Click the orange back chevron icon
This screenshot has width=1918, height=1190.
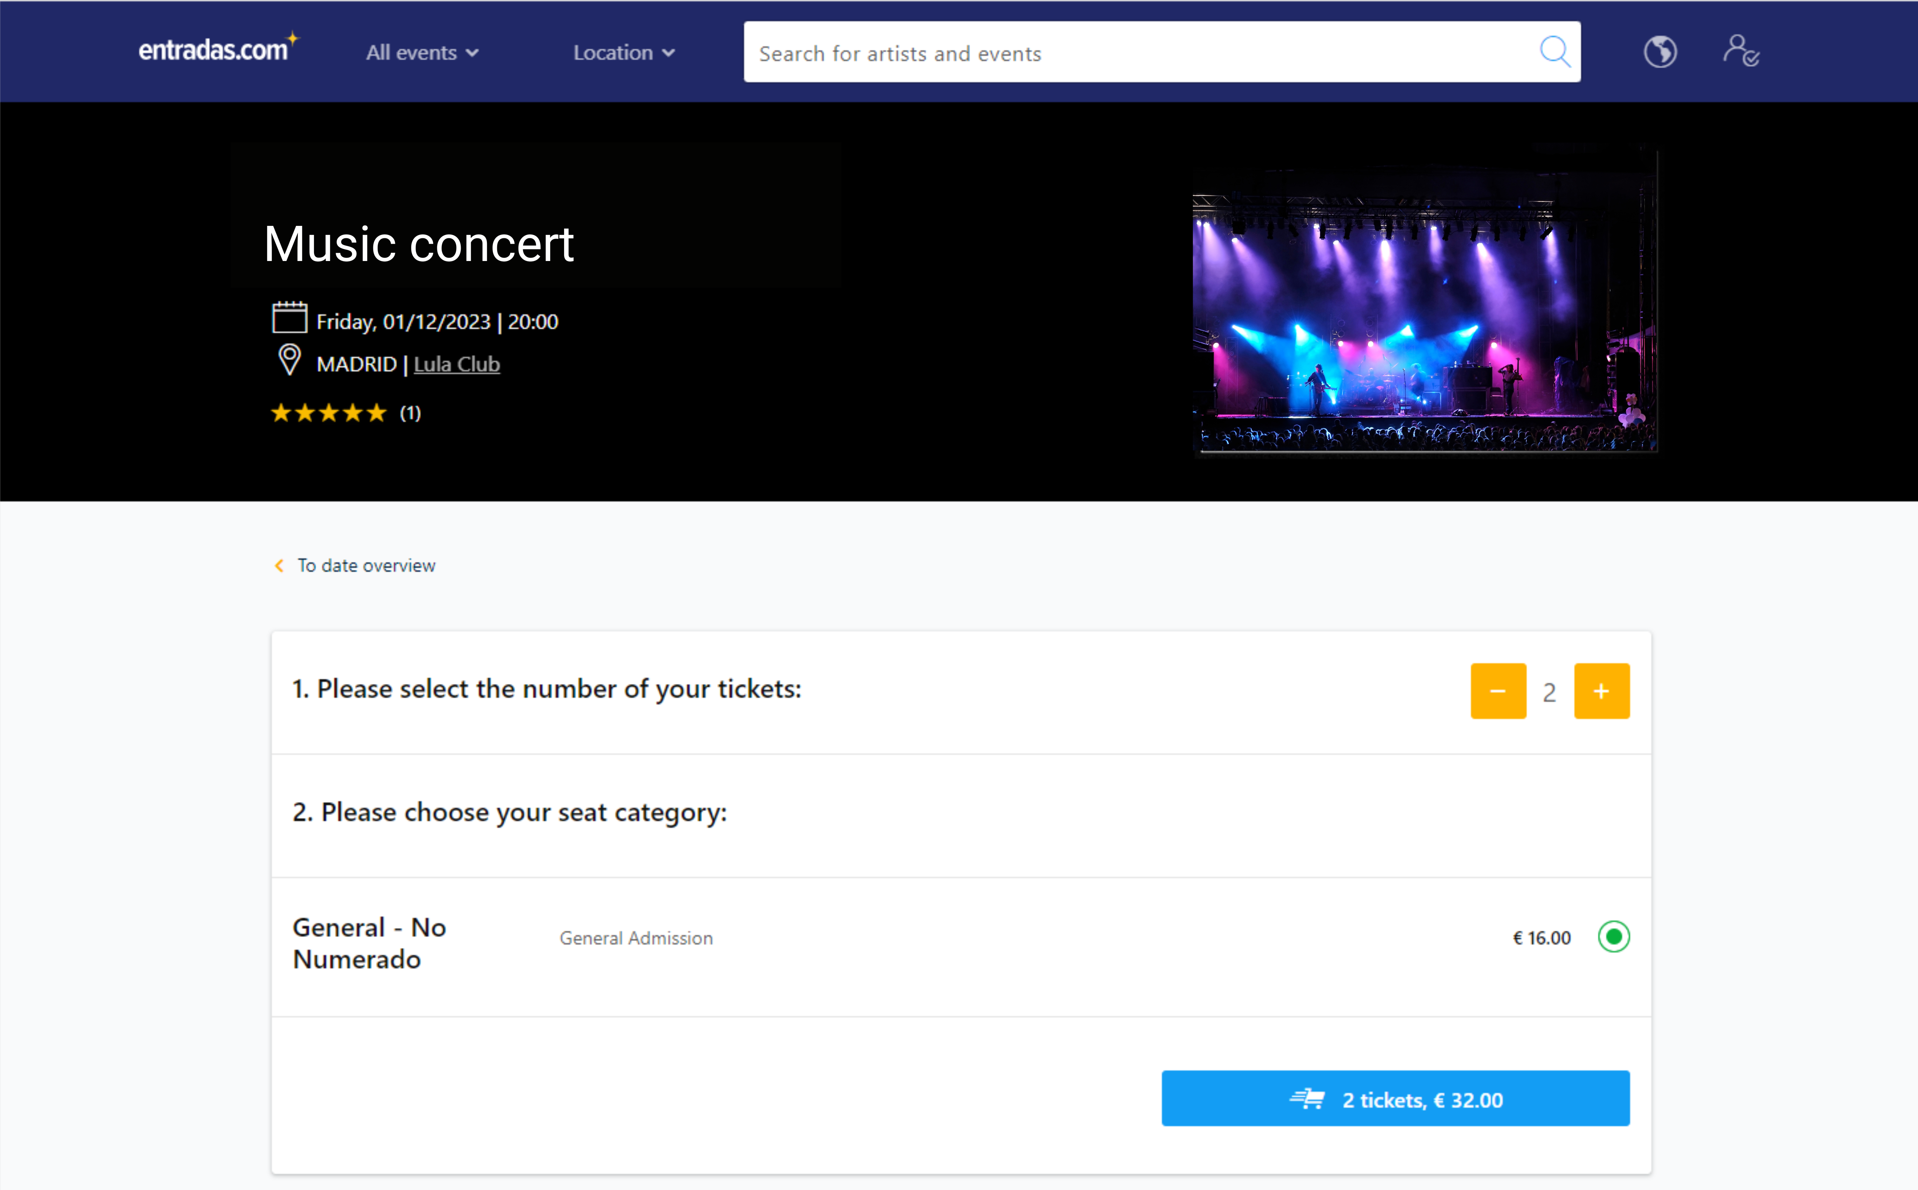click(279, 566)
